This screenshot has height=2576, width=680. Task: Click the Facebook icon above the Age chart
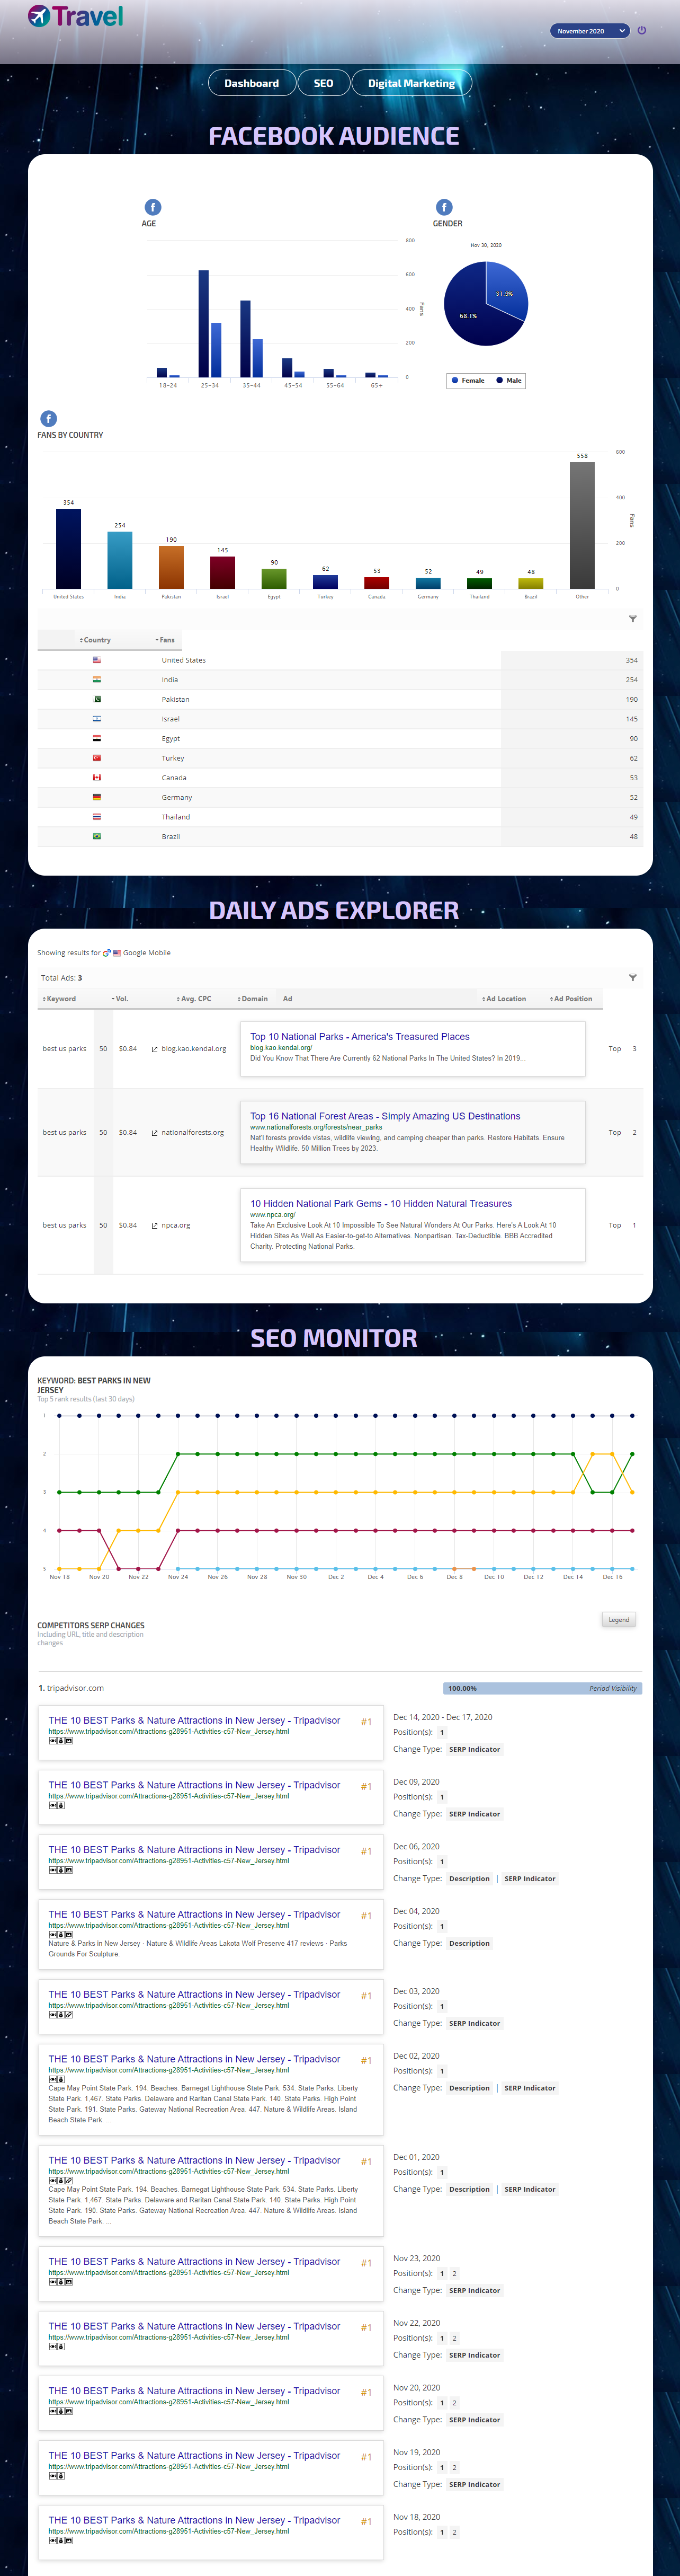153,207
